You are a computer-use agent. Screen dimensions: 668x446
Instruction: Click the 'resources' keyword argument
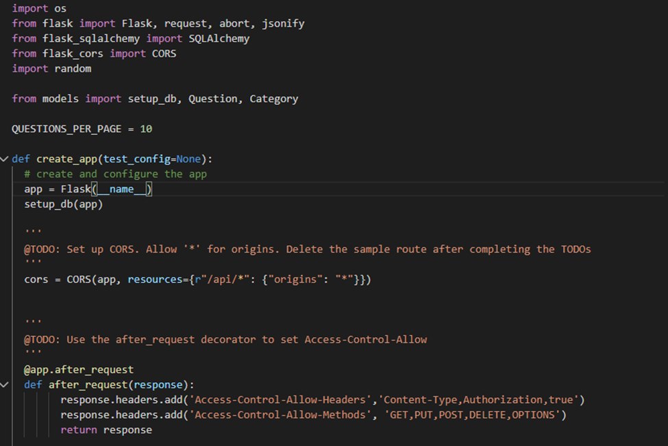(155, 280)
